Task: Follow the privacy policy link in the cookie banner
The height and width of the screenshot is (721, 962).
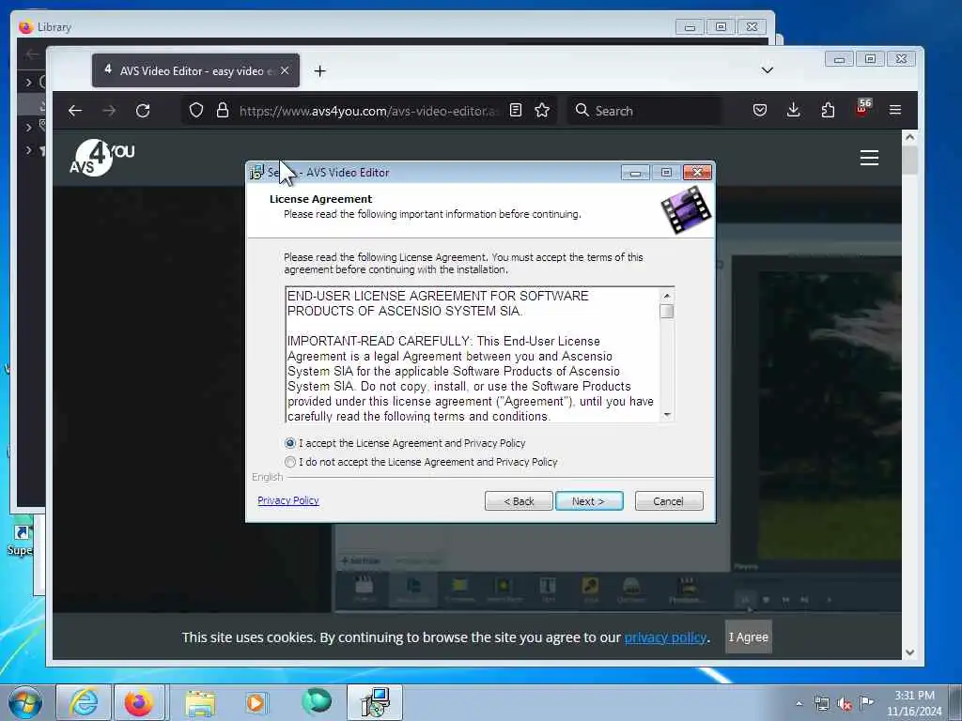Action: click(665, 637)
